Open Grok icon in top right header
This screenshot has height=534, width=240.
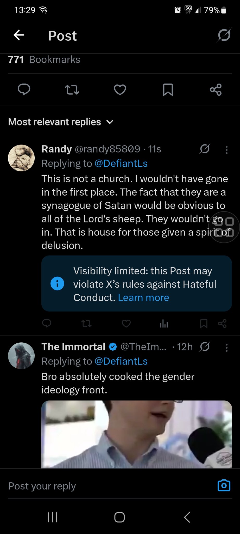[224, 35]
